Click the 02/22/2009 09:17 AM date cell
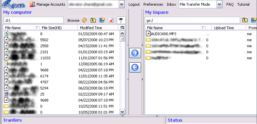257x124 pixels. [x=96, y=94]
